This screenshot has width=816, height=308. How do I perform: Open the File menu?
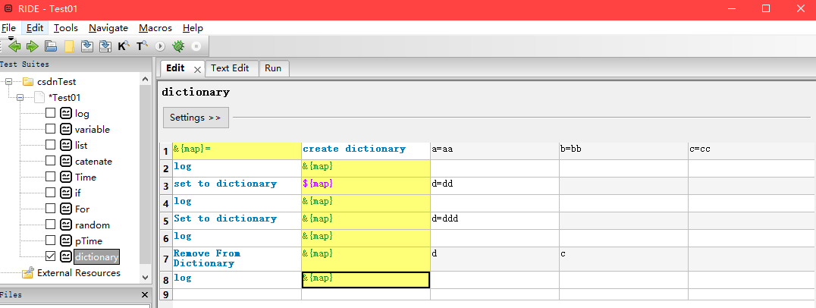[x=8, y=28]
